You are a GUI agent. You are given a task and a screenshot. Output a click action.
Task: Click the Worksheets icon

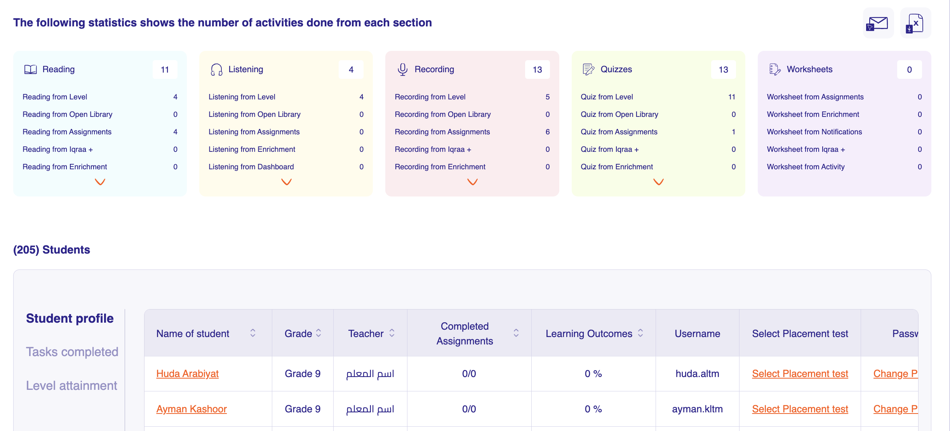[774, 70]
